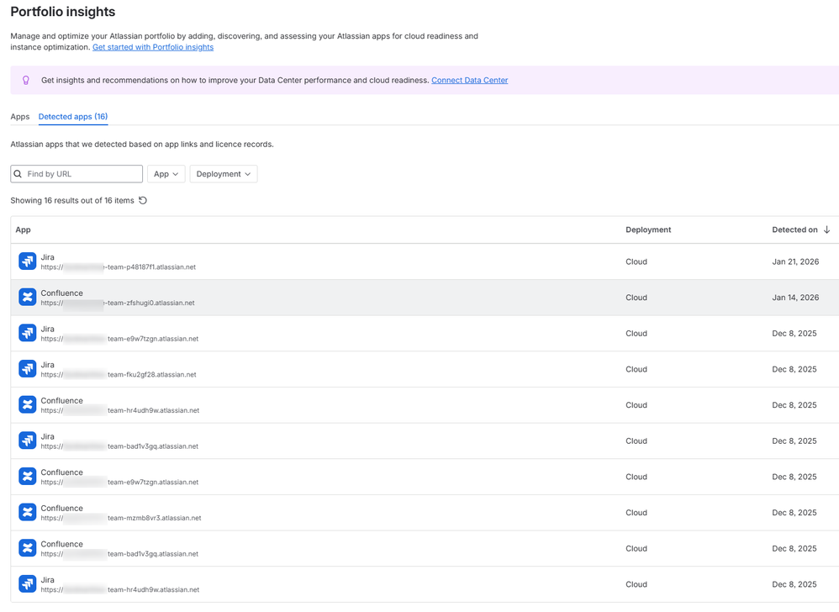Click the Jira icon for team-bad1v3gq
839x612 pixels.
tap(28, 441)
